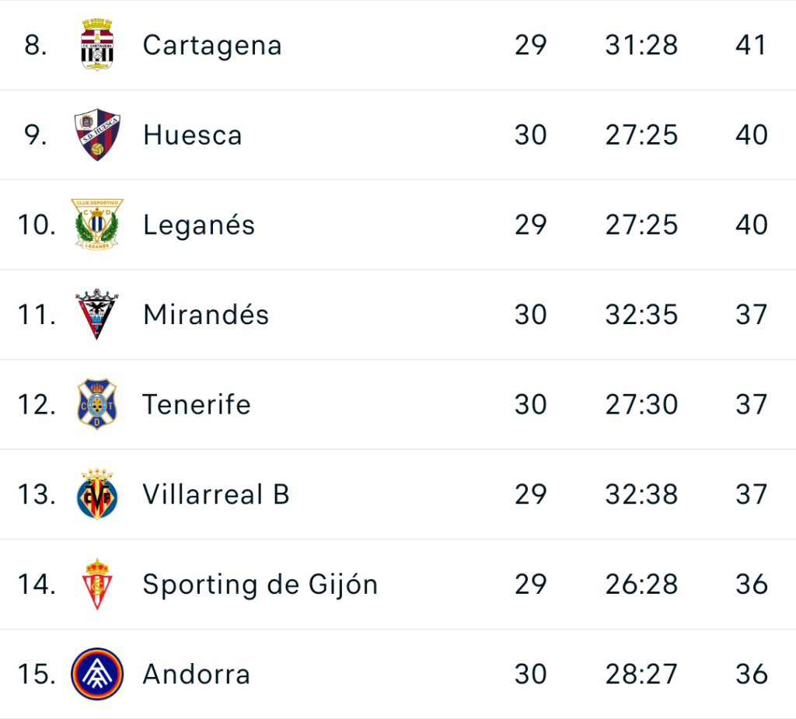Click the Sporting de Gijón crest
The height and width of the screenshot is (719, 796).
click(98, 585)
